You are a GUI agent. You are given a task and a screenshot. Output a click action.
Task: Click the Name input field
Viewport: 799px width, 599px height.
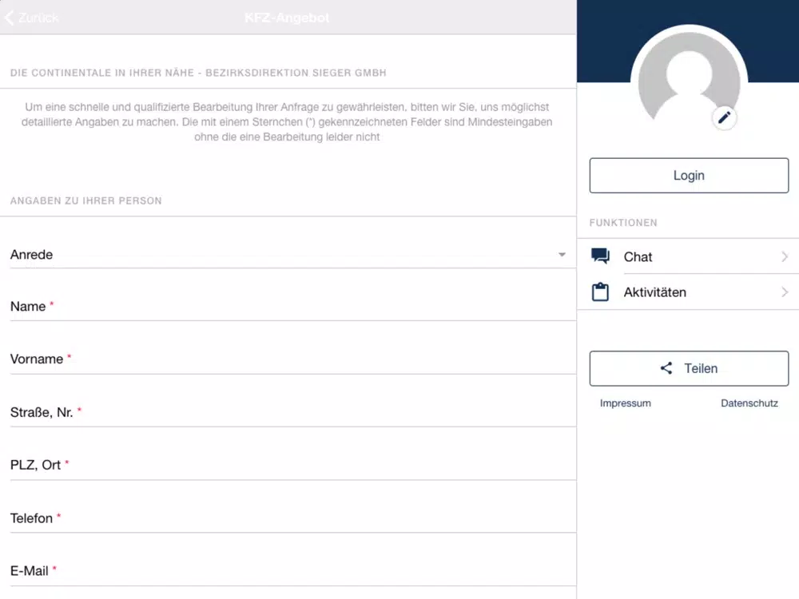[293, 307]
